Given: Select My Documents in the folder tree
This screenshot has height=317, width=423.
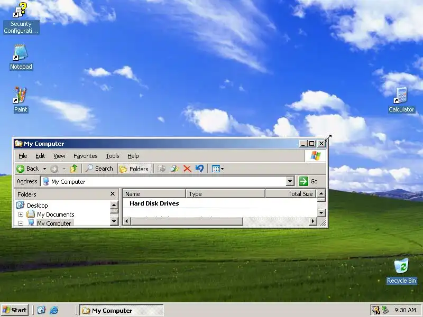Looking at the screenshot, I should coord(56,215).
